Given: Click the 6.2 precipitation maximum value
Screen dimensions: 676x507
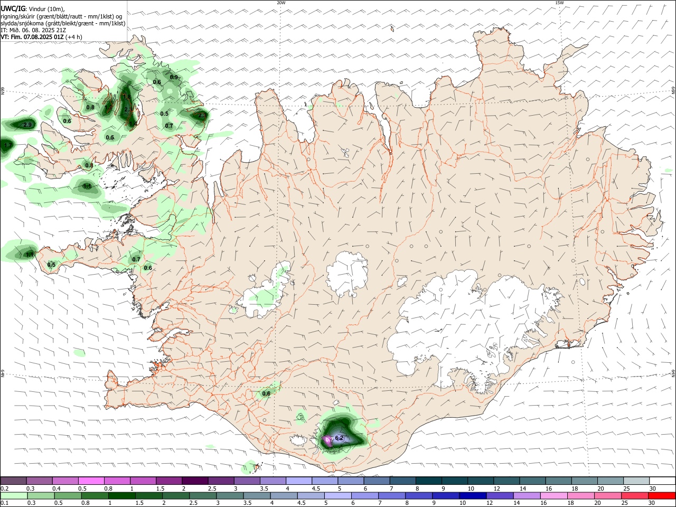Looking at the screenshot, I should [339, 438].
